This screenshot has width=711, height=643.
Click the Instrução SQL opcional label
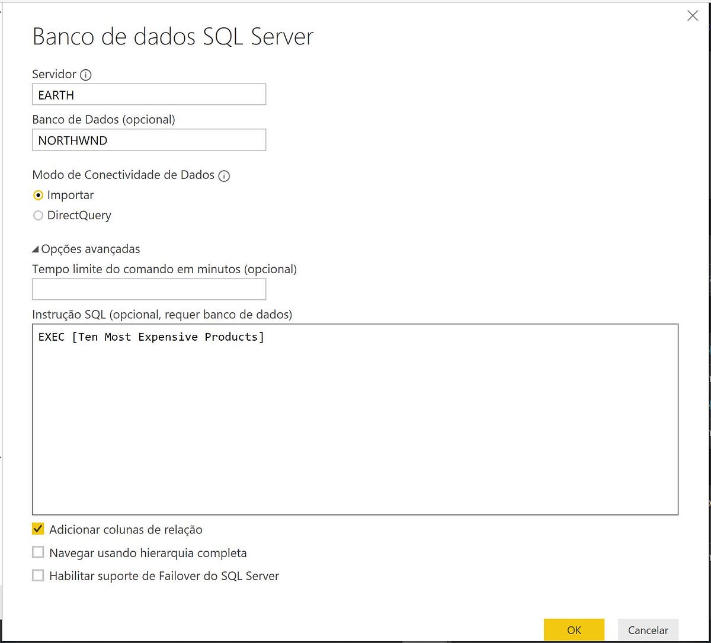(x=162, y=315)
